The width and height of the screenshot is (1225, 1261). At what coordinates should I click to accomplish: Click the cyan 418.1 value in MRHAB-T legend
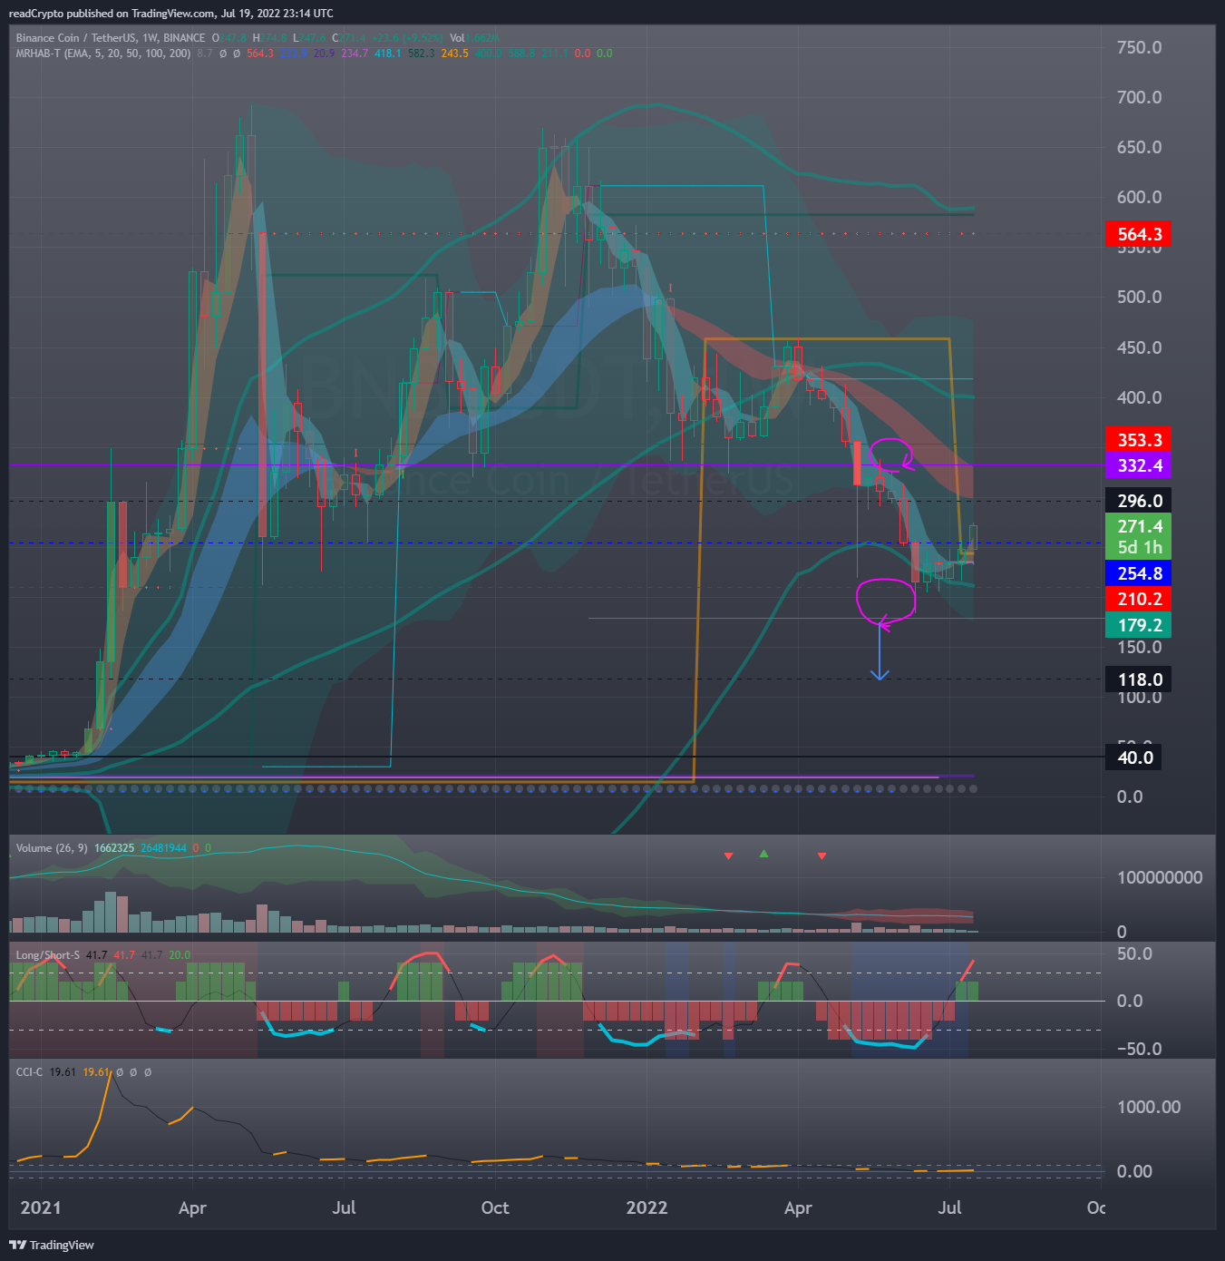coord(388,54)
